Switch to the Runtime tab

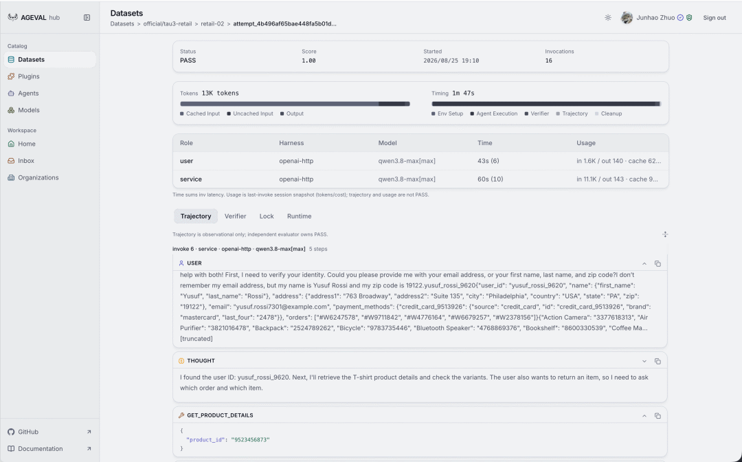pyautogui.click(x=299, y=217)
